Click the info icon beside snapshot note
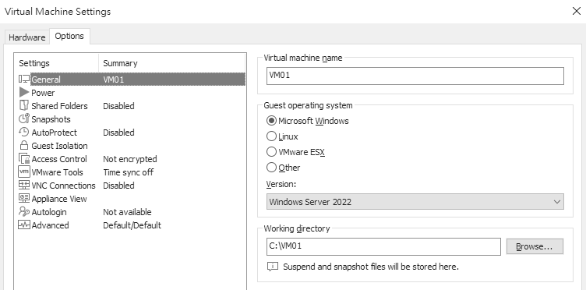Image resolution: width=586 pixels, height=290 pixels. (x=273, y=267)
